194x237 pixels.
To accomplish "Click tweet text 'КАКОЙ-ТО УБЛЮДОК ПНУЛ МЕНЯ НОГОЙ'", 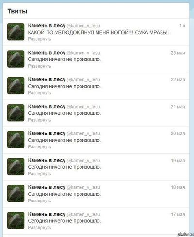I will tap(78, 32).
